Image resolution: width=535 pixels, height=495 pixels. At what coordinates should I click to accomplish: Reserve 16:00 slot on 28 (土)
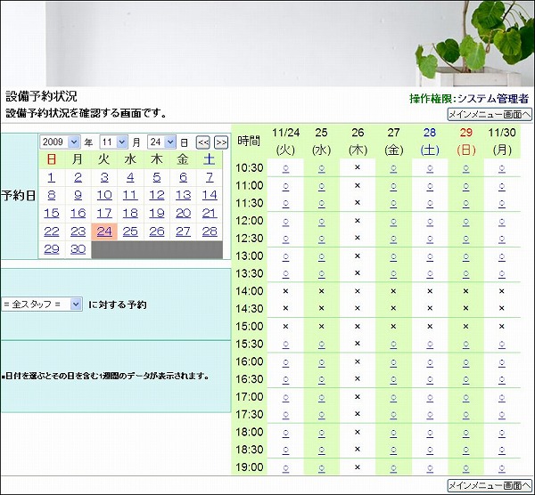tap(430, 362)
